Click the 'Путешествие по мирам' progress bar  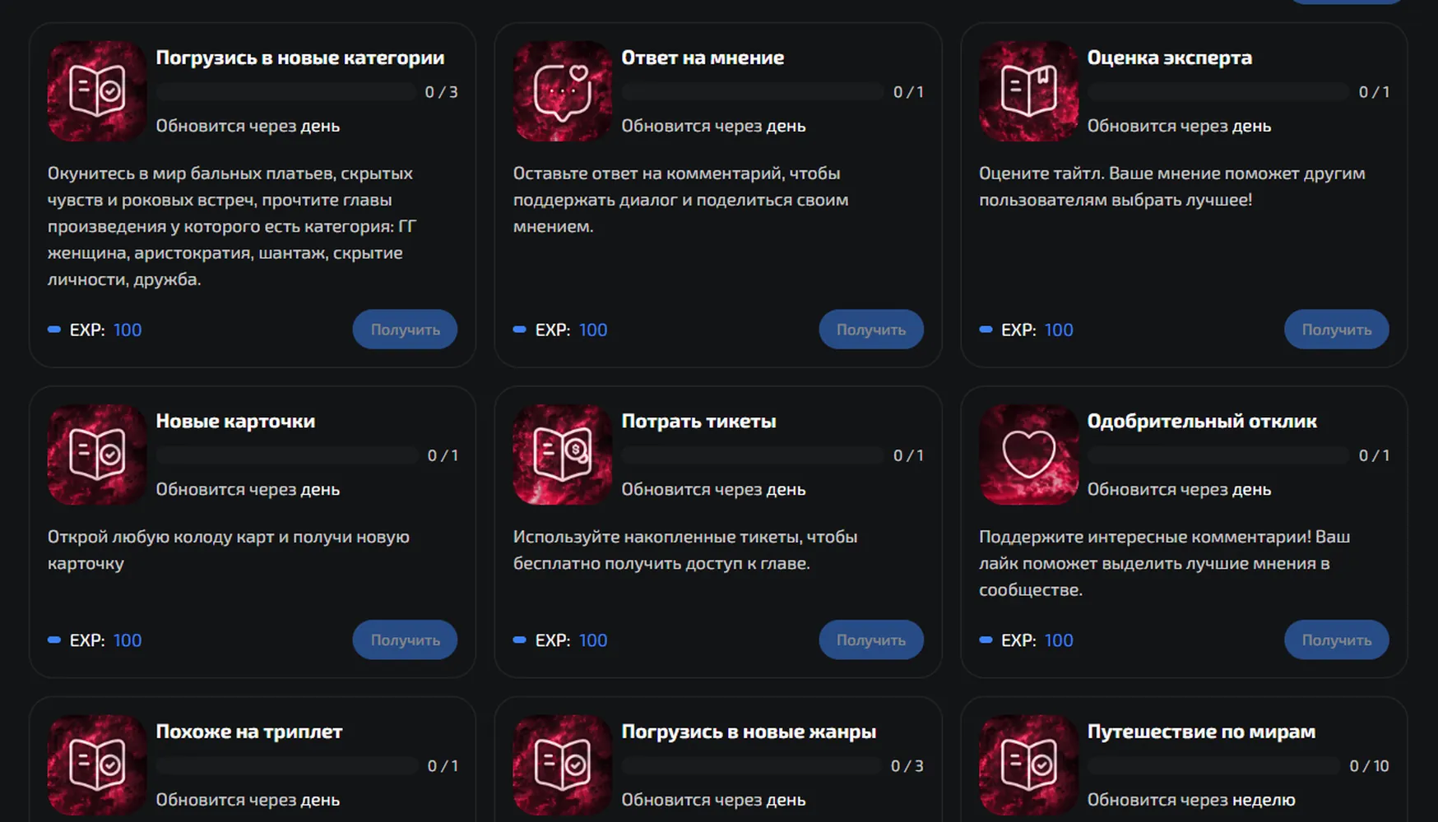pos(1214,766)
